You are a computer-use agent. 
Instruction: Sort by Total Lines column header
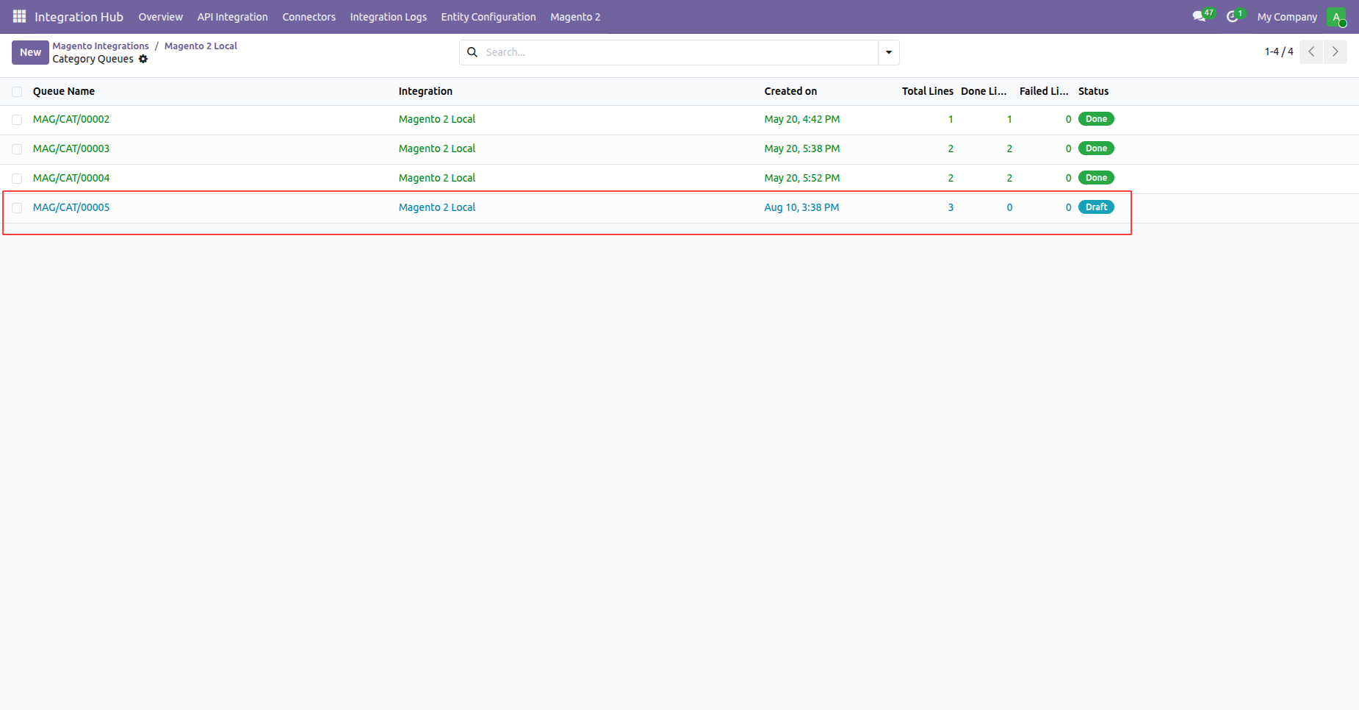click(928, 91)
